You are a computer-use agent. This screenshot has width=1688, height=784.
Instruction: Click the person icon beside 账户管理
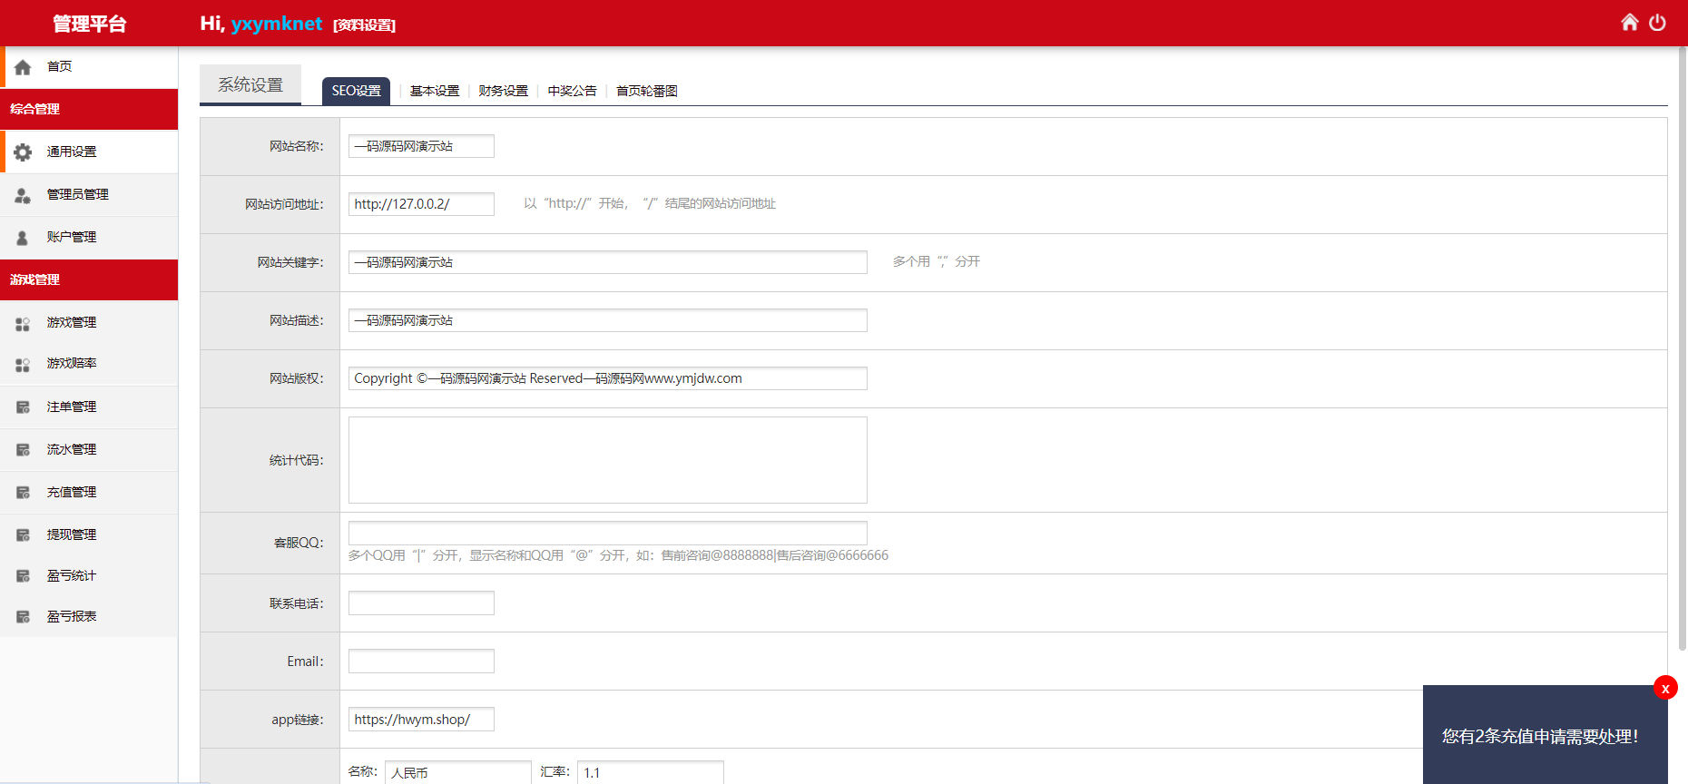23,238
